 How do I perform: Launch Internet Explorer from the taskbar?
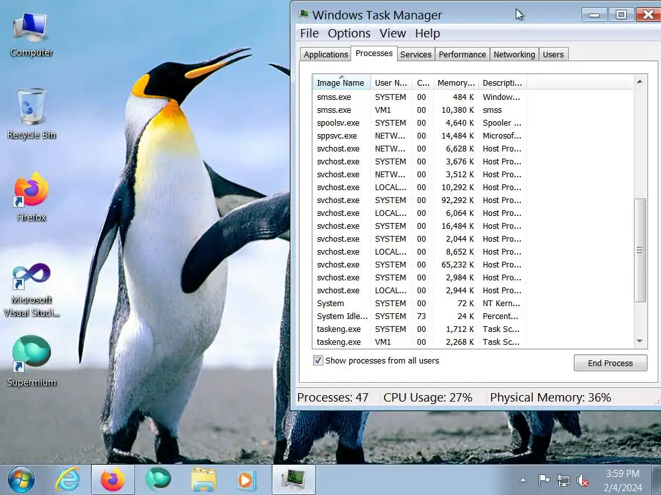pyautogui.click(x=68, y=480)
